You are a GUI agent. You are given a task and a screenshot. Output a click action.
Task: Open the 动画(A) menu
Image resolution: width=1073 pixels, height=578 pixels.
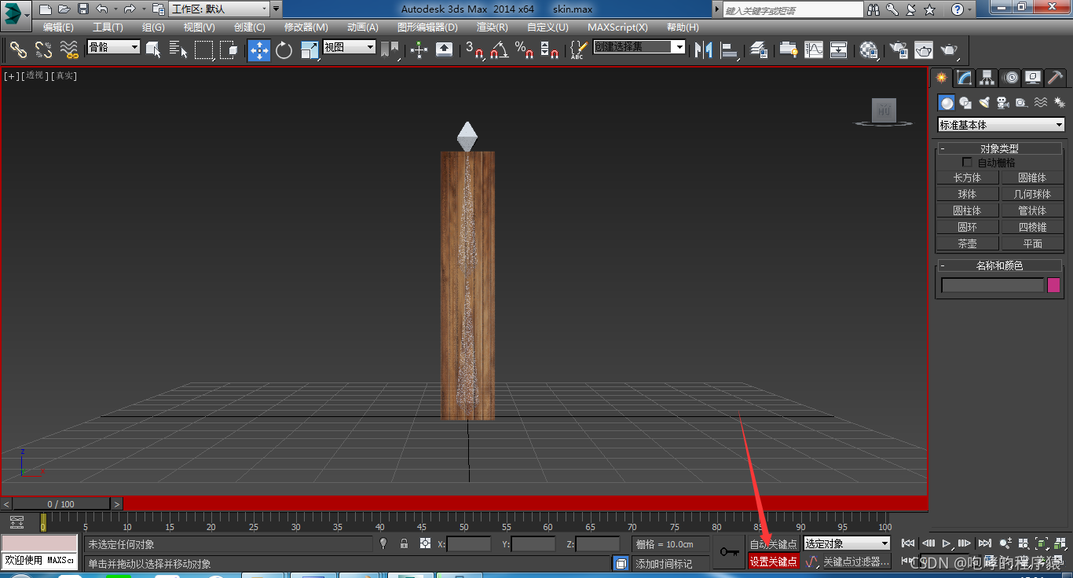click(x=363, y=27)
